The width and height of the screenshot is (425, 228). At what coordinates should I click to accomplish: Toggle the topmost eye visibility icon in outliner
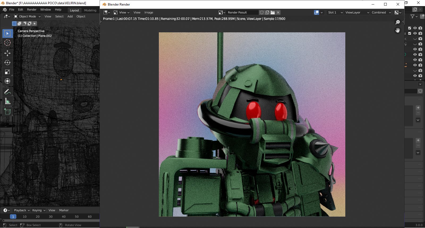pyautogui.click(x=415, y=28)
